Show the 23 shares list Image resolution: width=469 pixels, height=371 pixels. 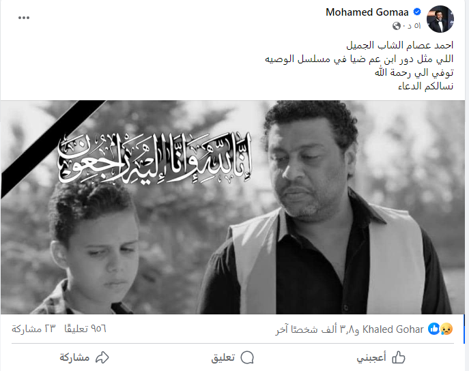34,329
